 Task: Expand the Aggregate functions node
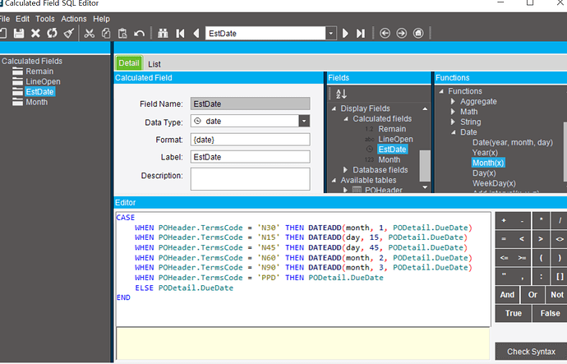pyautogui.click(x=453, y=101)
